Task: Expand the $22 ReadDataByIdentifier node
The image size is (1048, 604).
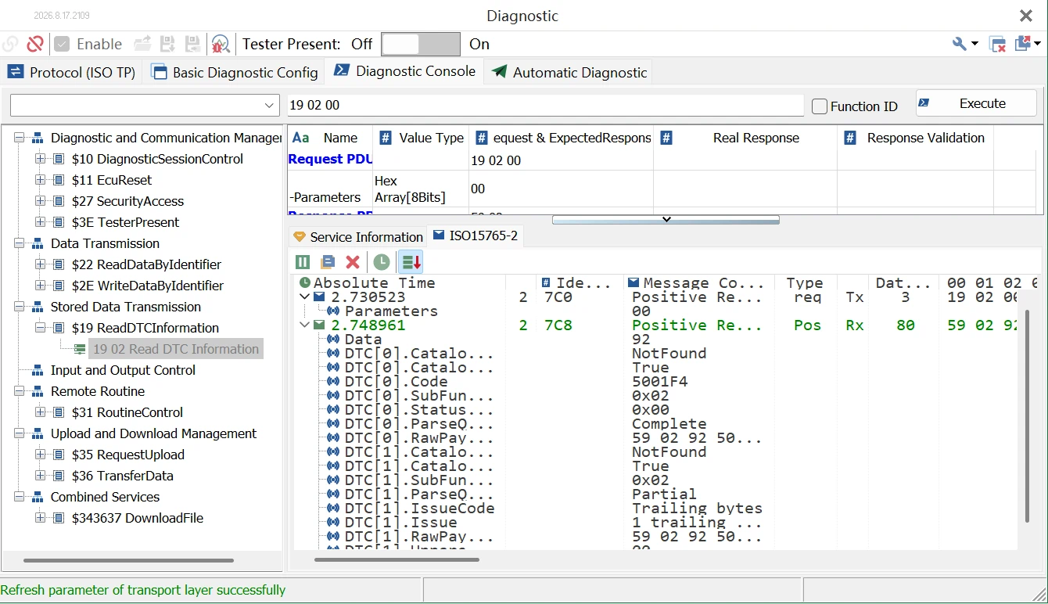Action: (41, 264)
